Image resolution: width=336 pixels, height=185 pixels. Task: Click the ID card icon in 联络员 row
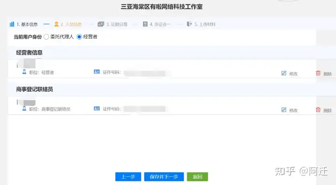click(x=97, y=109)
